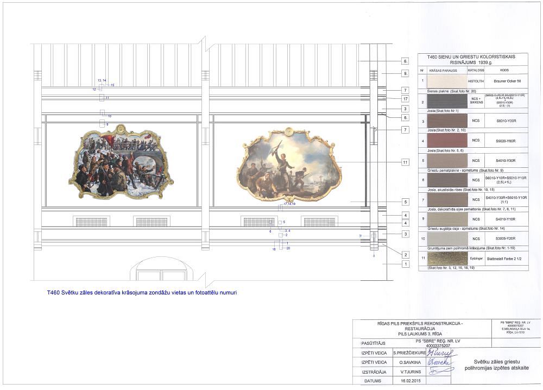Click the signature beside O.SAVKINA
The width and height of the screenshot is (543, 390).
click(440, 362)
